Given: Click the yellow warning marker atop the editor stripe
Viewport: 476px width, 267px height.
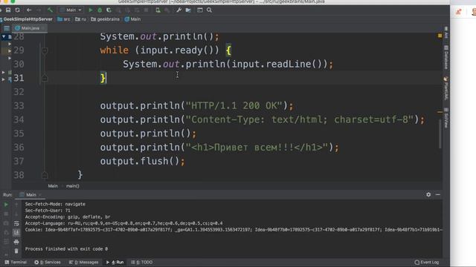Looking at the screenshot, I should pos(440,36).
